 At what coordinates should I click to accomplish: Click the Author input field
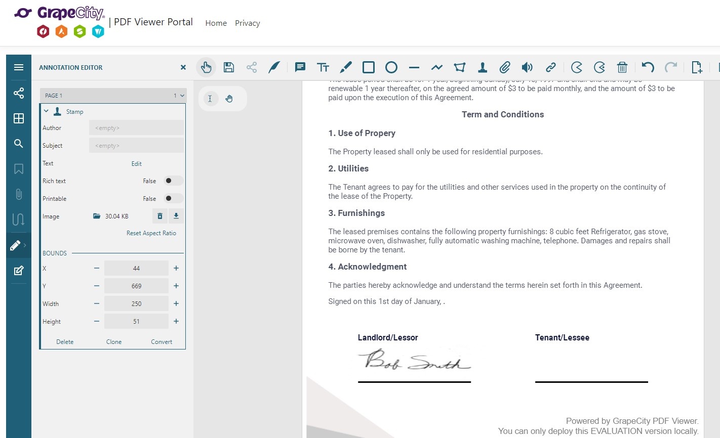(136, 128)
